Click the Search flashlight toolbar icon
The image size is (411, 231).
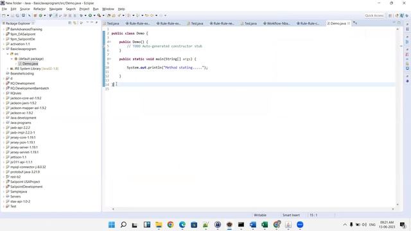[119, 15]
